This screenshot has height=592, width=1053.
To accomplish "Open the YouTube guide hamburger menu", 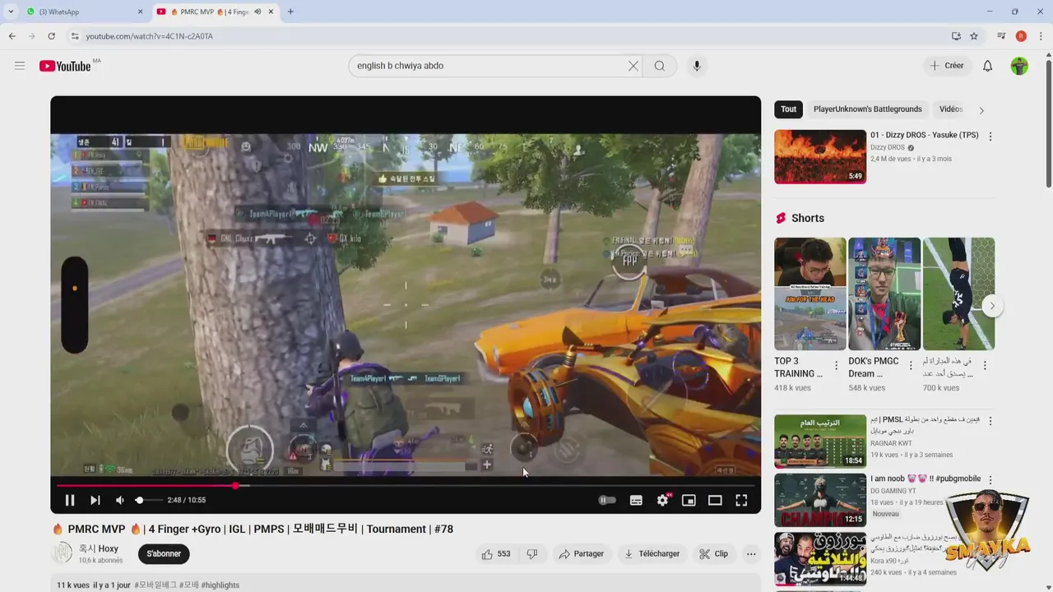I will tap(20, 66).
